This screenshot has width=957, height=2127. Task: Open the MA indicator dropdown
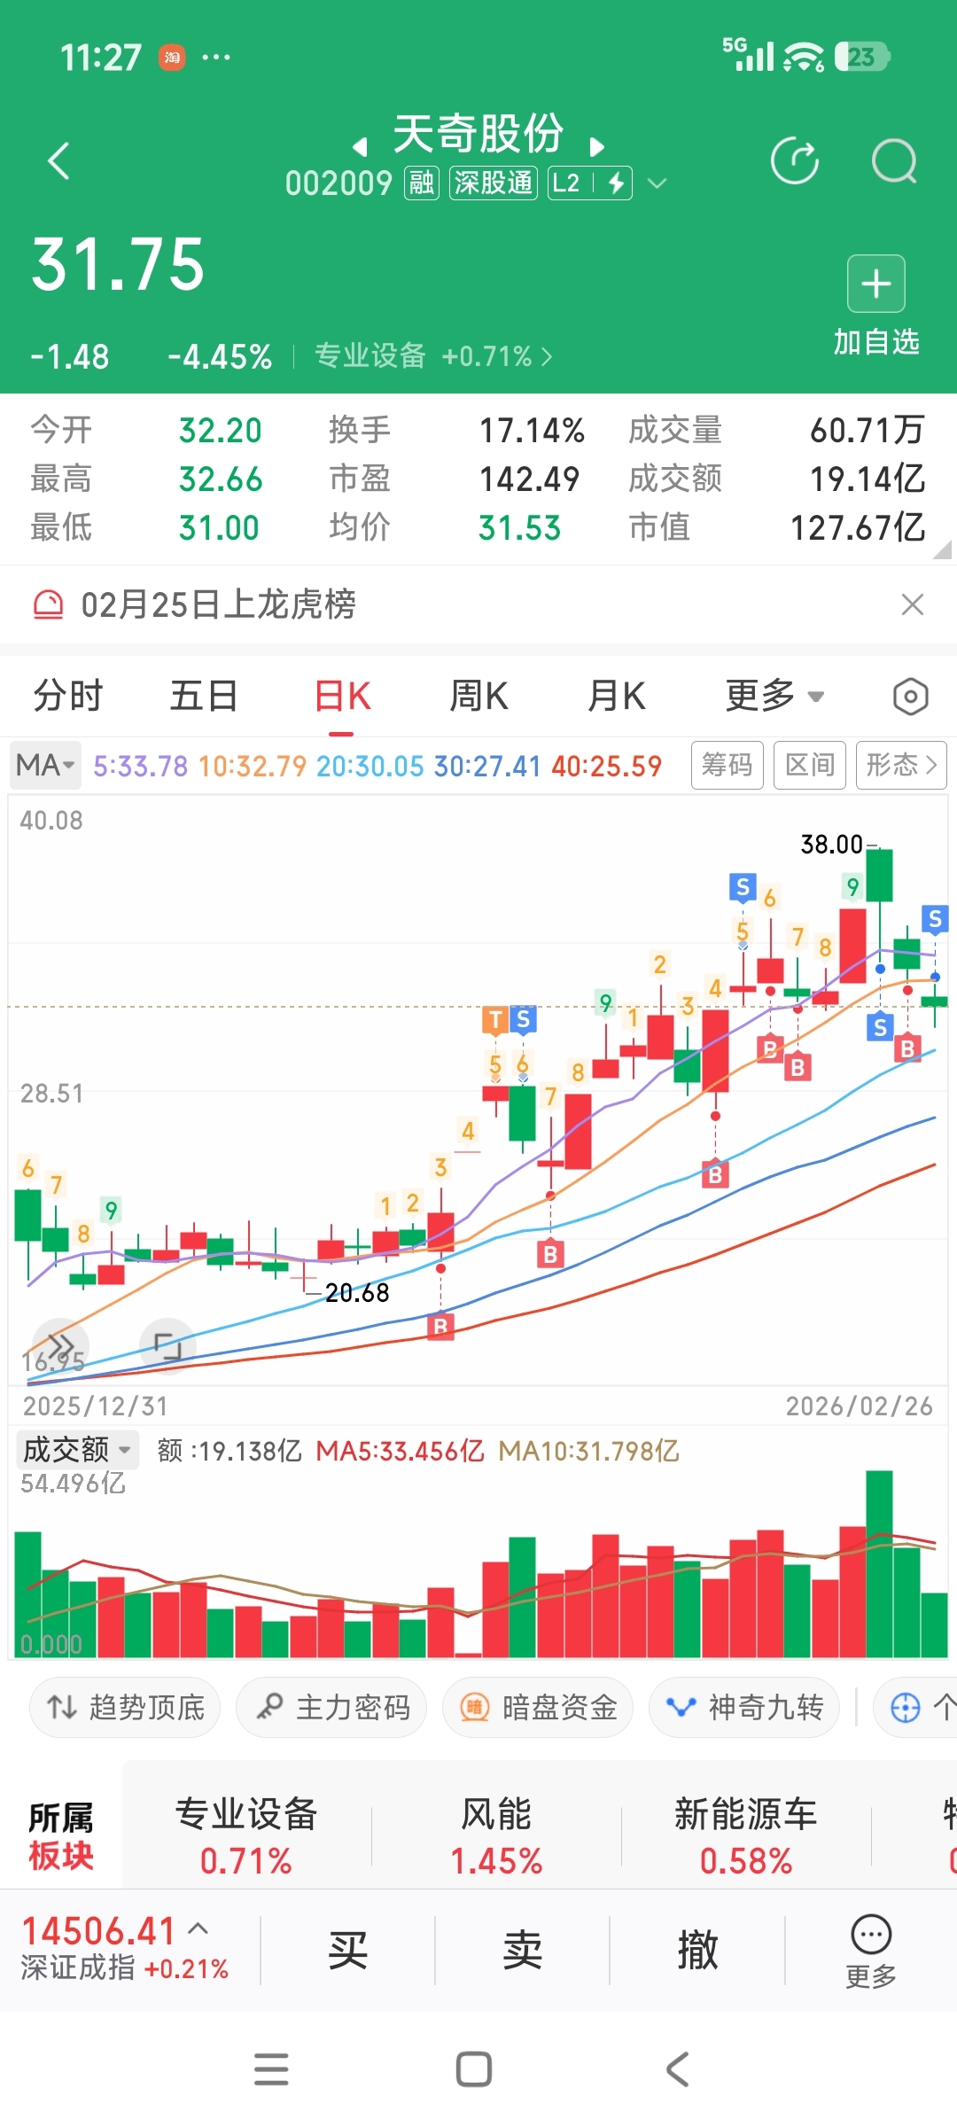coord(45,765)
